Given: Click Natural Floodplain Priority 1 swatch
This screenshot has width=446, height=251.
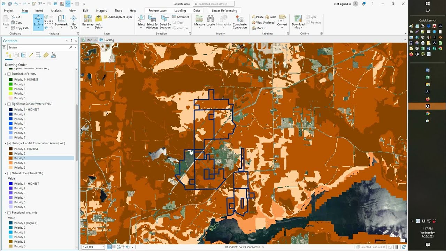Looking at the screenshot, I should tap(10, 184).
